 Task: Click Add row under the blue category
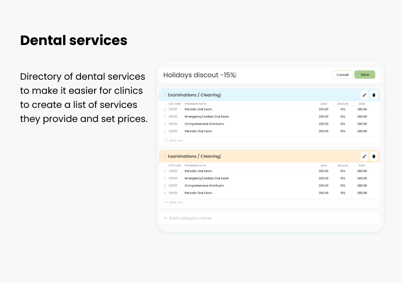tap(270, 140)
